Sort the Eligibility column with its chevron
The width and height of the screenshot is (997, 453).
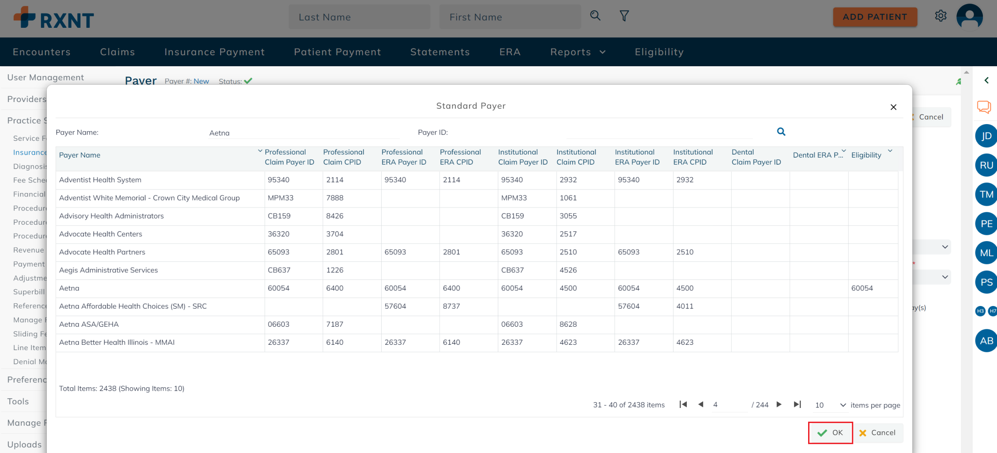[x=890, y=150]
